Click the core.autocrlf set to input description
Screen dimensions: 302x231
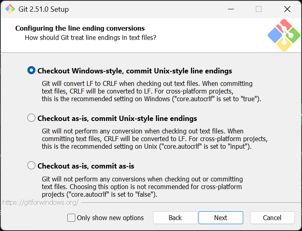[x=155, y=139]
